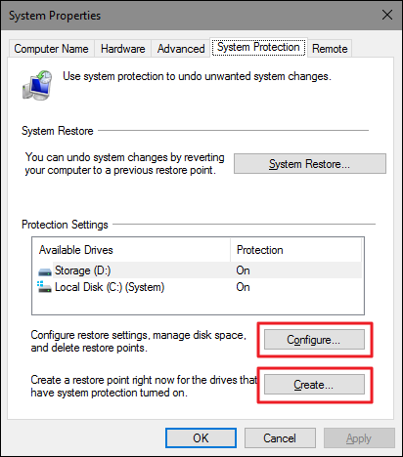The width and height of the screenshot is (403, 457).
Task: Create a restore point now
Action: [314, 385]
